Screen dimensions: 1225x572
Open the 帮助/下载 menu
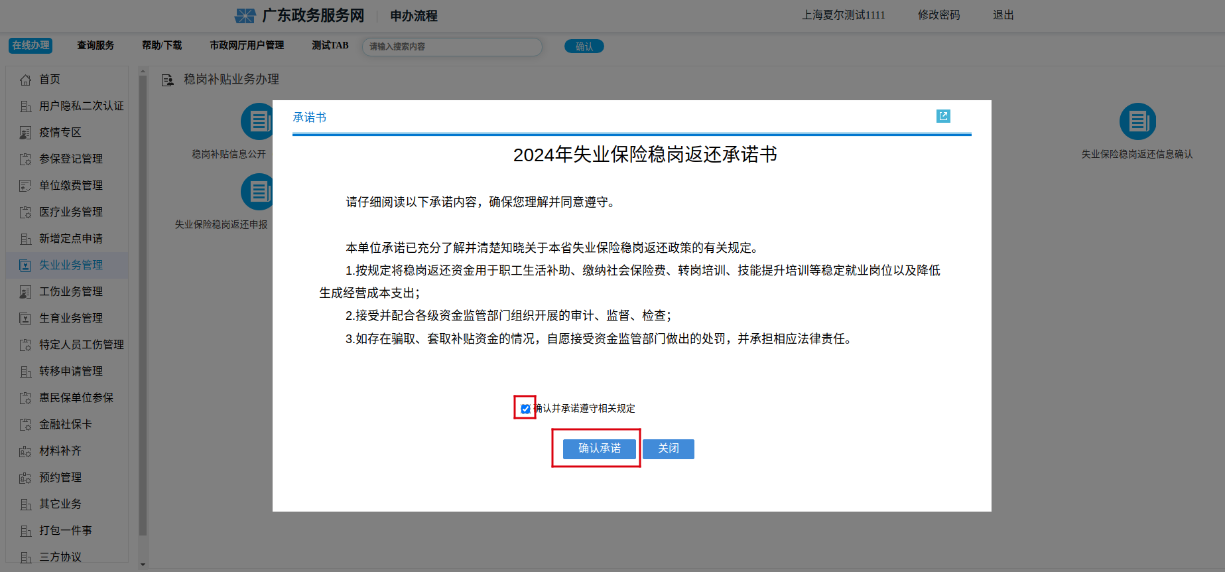tap(162, 46)
